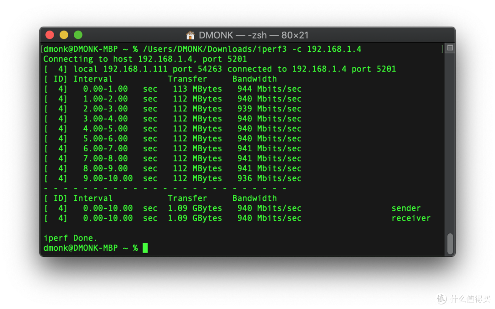Click the summary 'Transfer' column header

pos(187,198)
